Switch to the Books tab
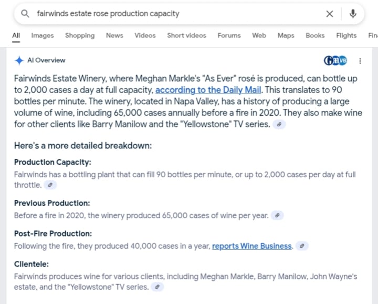This screenshot has width=378, height=304. tap(315, 35)
